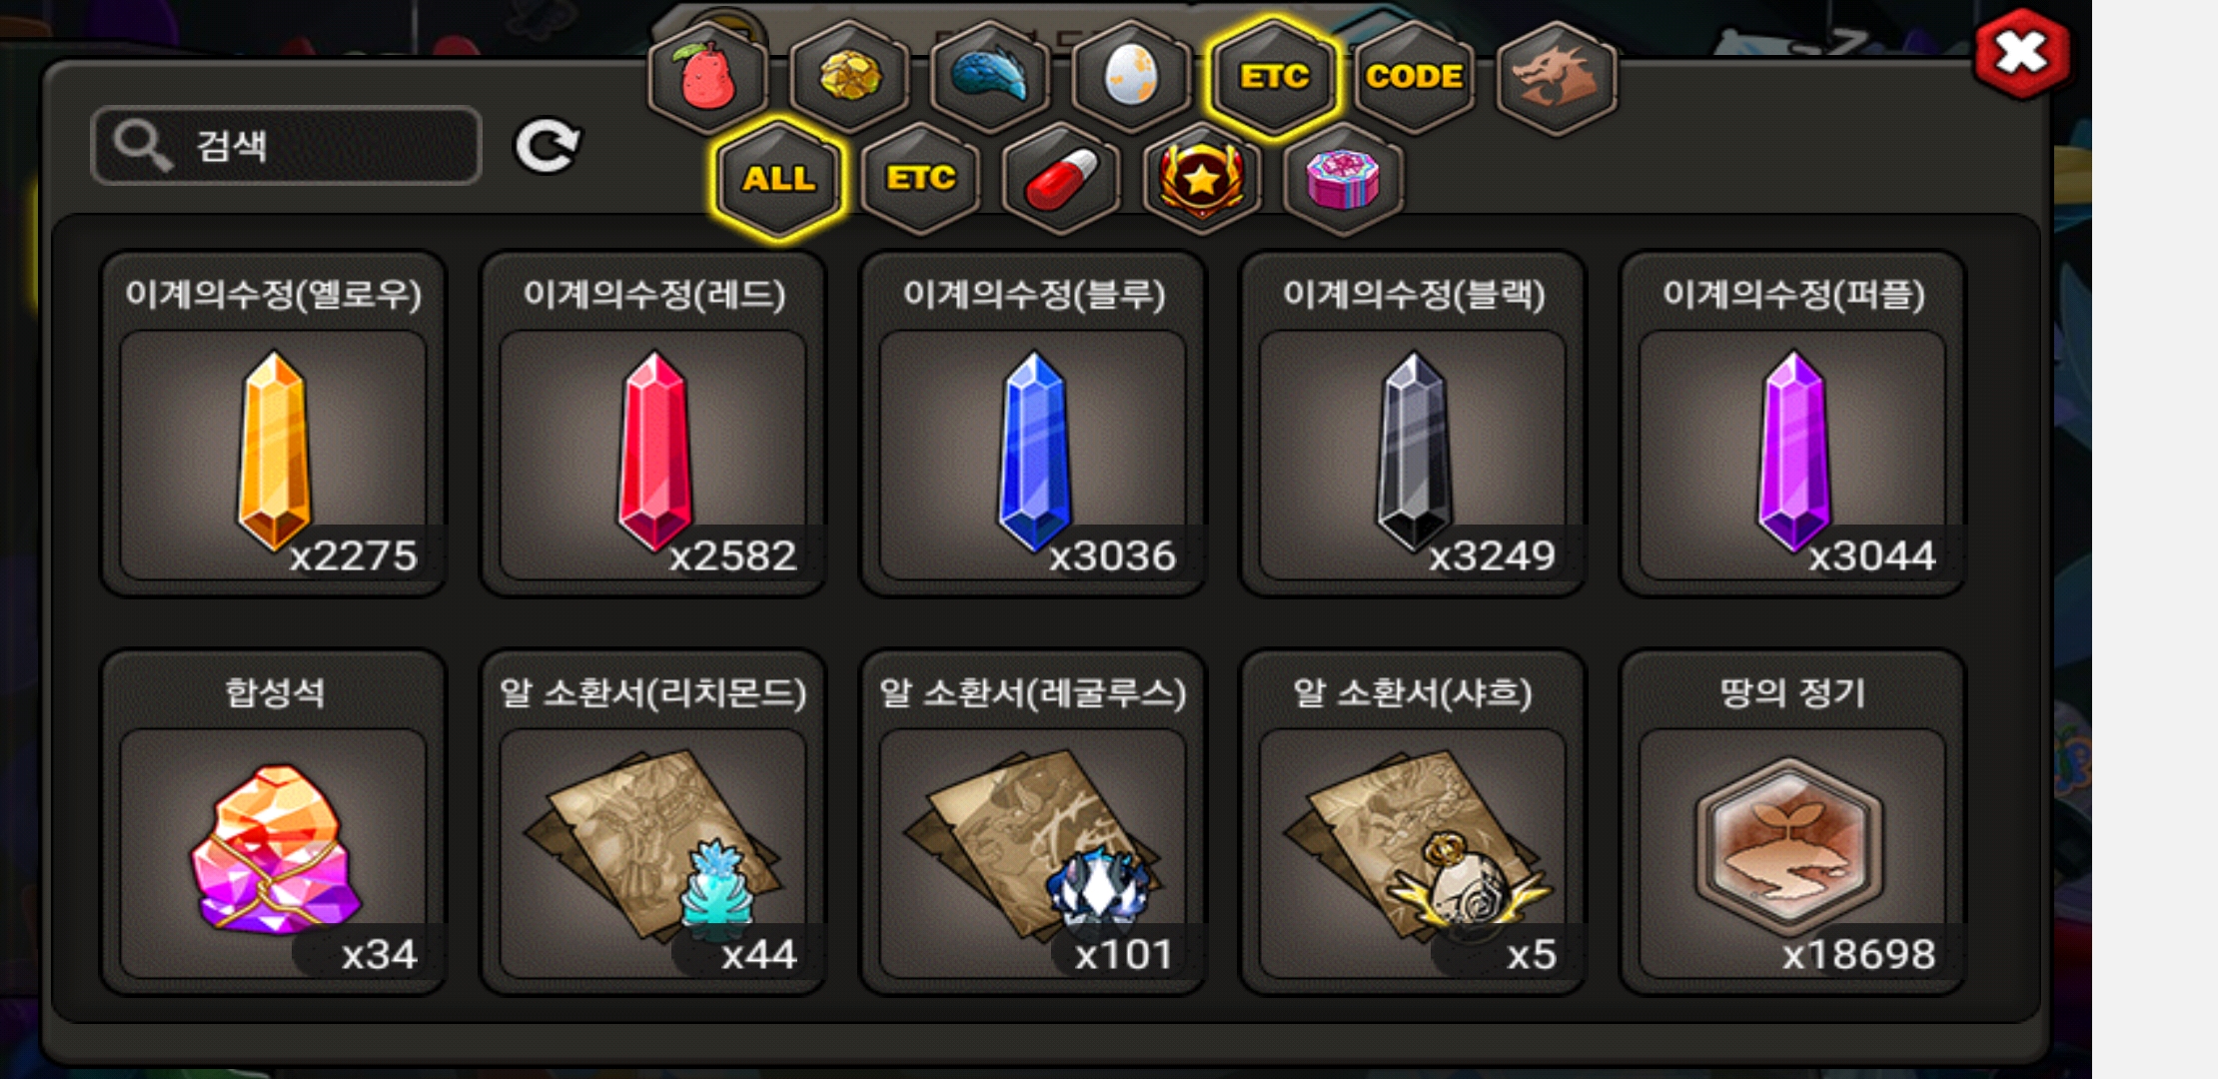
Task: Pick the 땅의 정기 earth essence item
Action: (x=1792, y=822)
